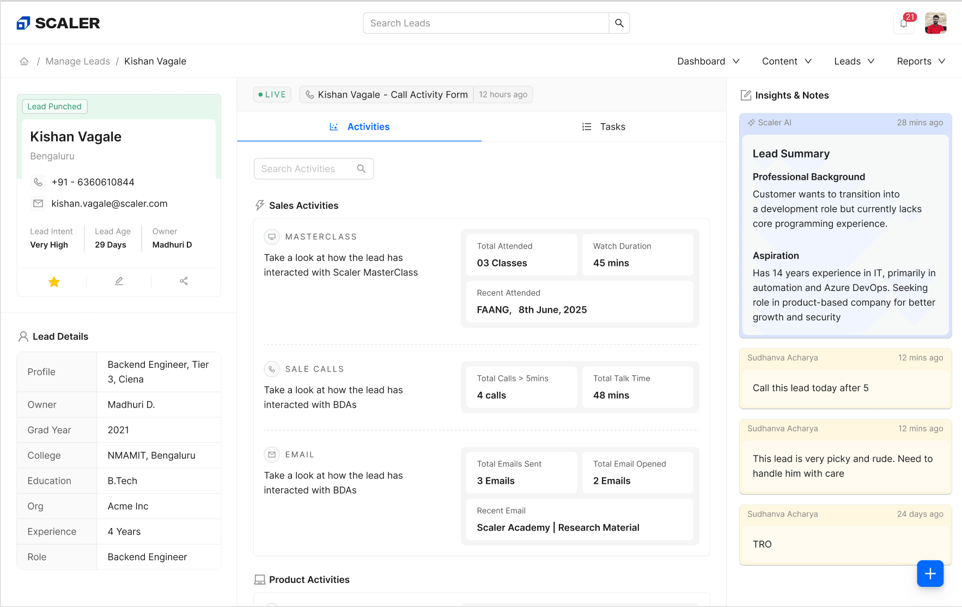Click the Masterclass screen icon
The image size is (962, 607).
pyautogui.click(x=272, y=236)
